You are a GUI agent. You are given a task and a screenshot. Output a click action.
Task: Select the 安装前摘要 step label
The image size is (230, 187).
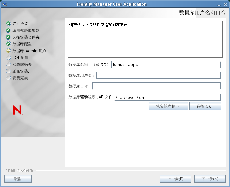pyautogui.click(x=22, y=64)
